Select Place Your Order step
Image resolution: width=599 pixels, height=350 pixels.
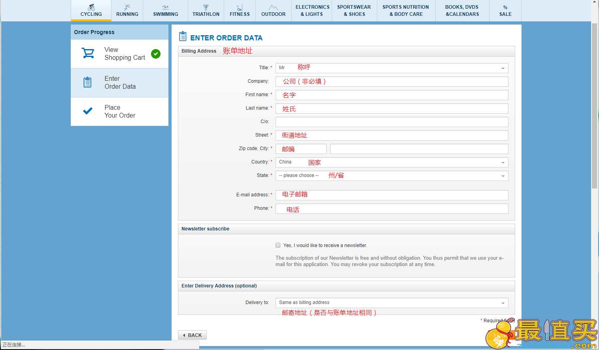click(x=119, y=112)
